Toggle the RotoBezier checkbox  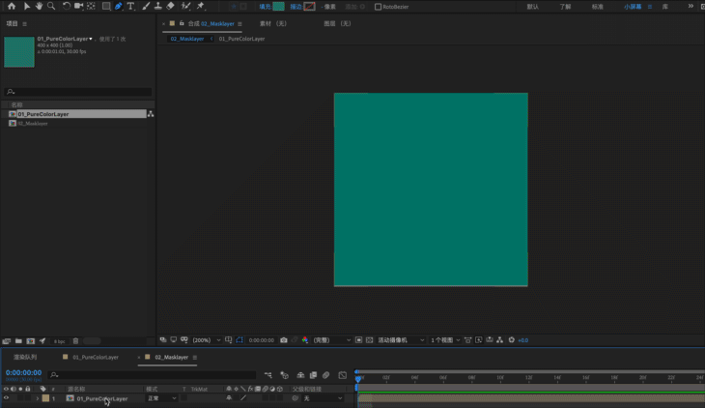click(x=379, y=7)
